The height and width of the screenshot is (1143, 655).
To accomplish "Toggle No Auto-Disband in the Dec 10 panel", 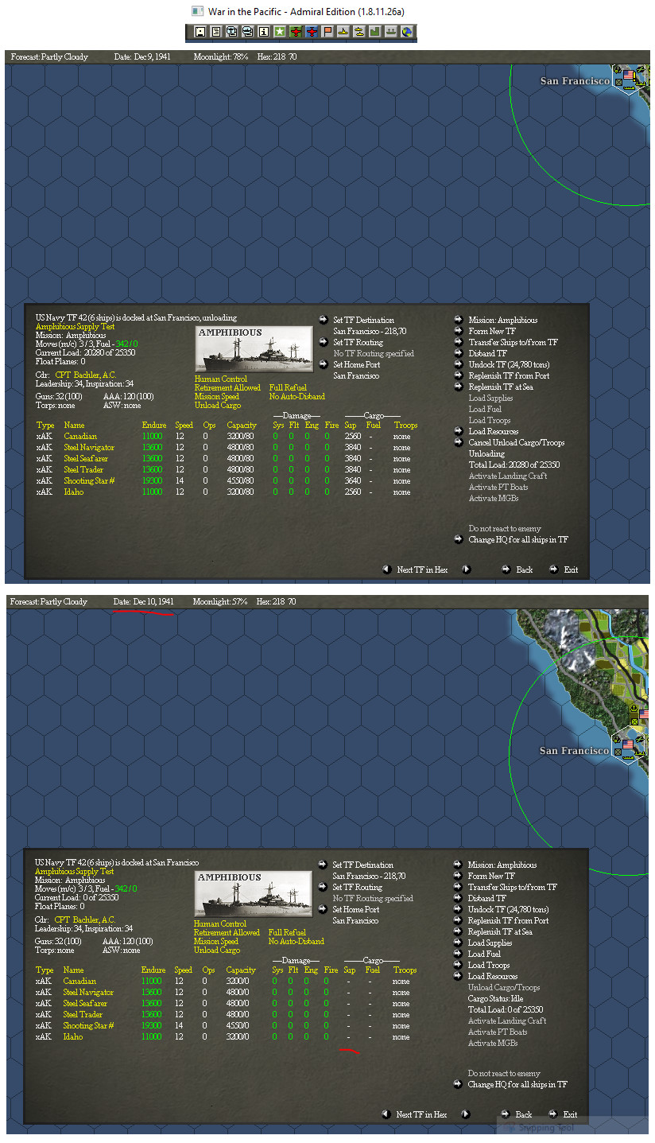I will tap(296, 941).
